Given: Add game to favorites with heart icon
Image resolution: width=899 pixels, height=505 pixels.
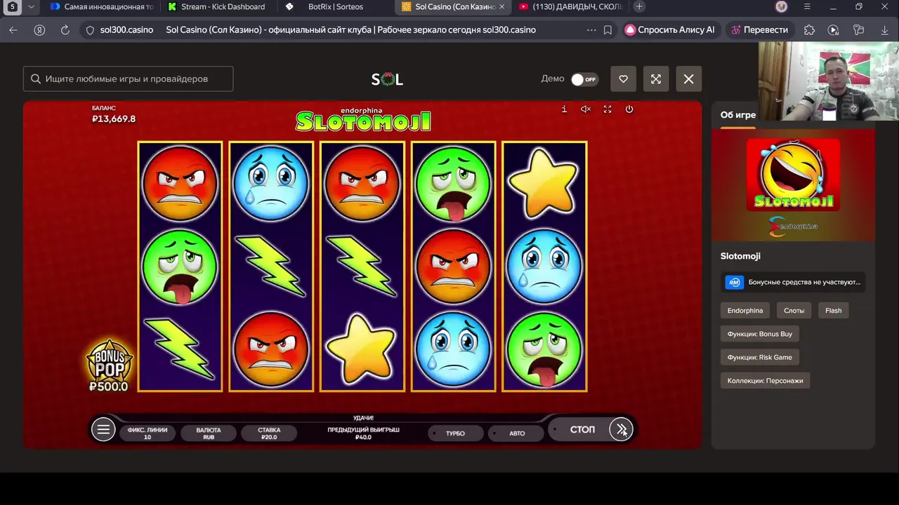Looking at the screenshot, I should point(623,79).
